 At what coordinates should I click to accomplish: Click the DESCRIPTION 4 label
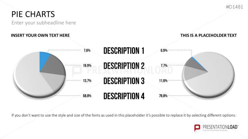coord(124,96)
